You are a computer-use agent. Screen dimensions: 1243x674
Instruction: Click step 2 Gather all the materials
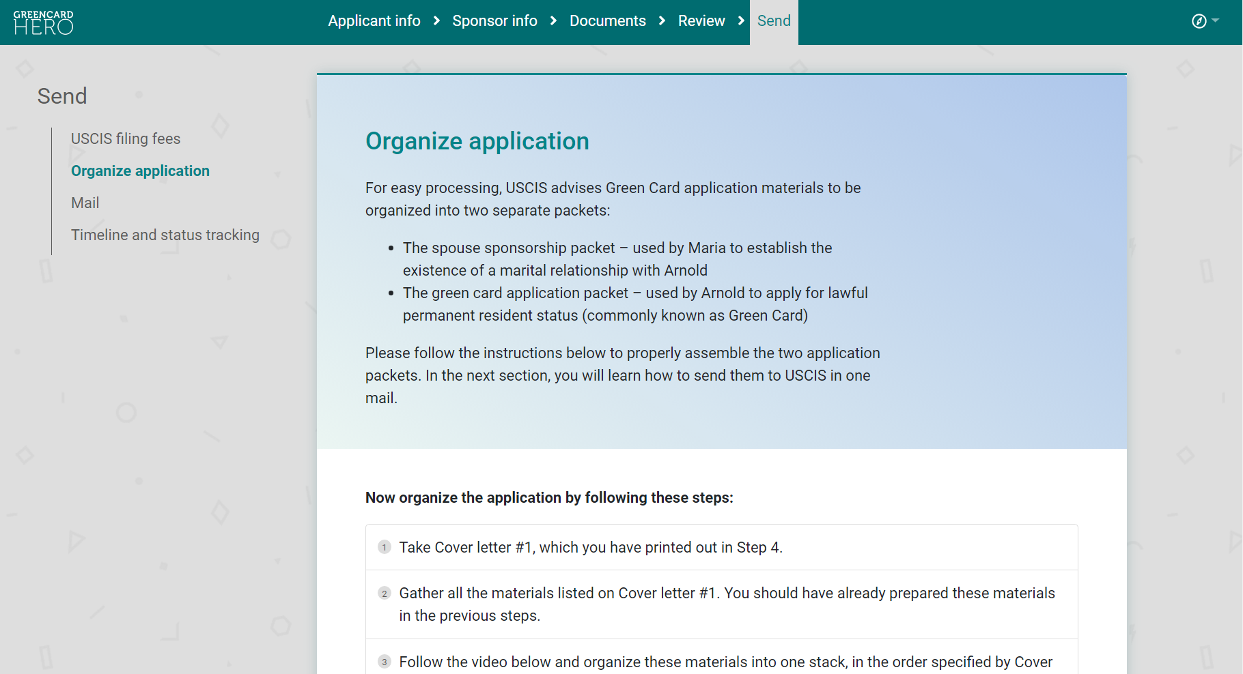point(722,604)
